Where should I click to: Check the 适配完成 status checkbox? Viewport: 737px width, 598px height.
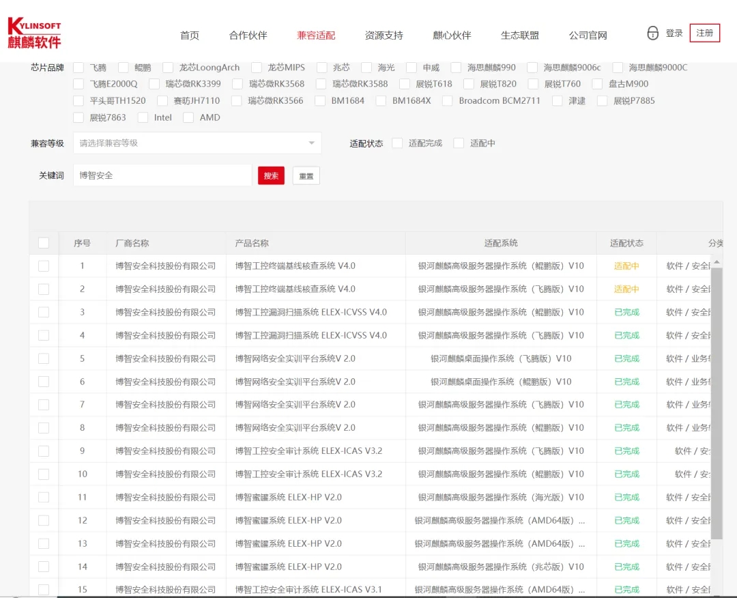tap(397, 143)
